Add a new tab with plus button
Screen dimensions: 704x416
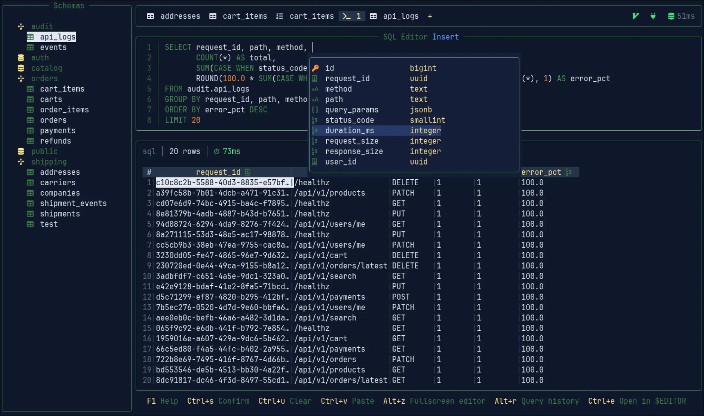(x=430, y=16)
